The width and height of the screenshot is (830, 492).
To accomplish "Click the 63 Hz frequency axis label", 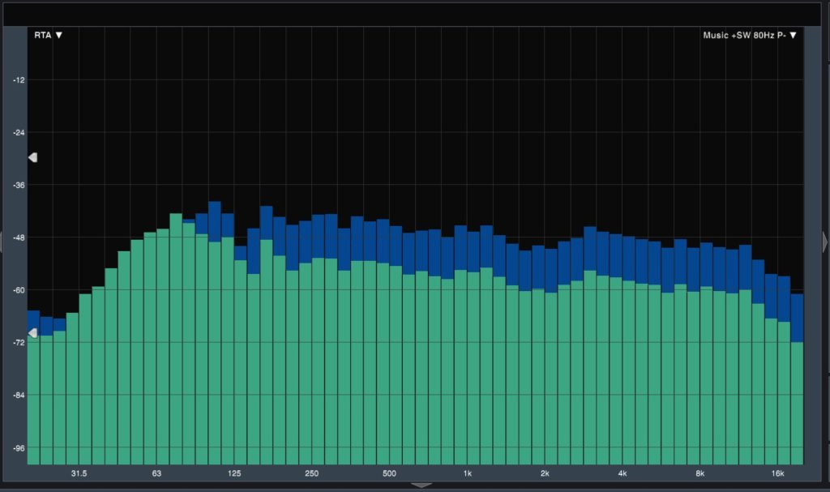I will coord(156,473).
